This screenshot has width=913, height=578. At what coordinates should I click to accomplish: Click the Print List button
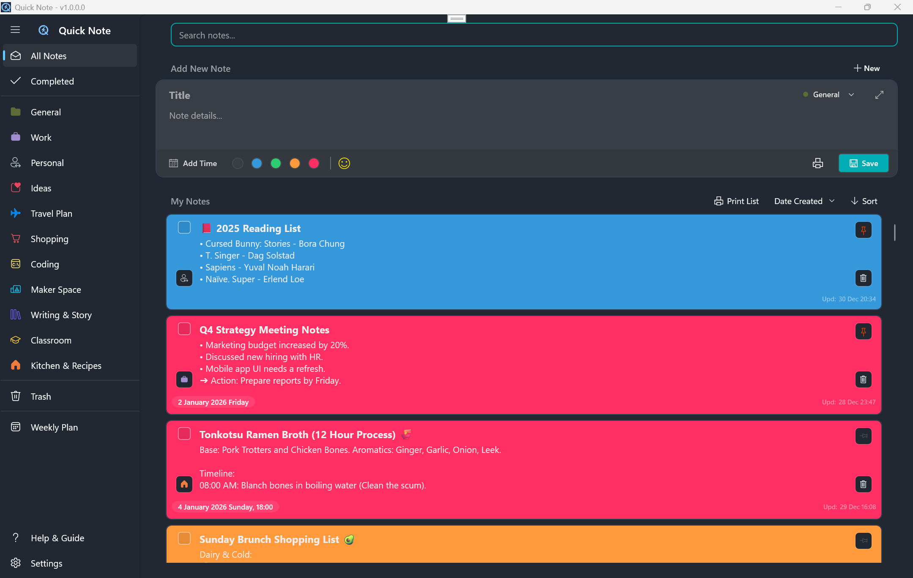(x=736, y=201)
